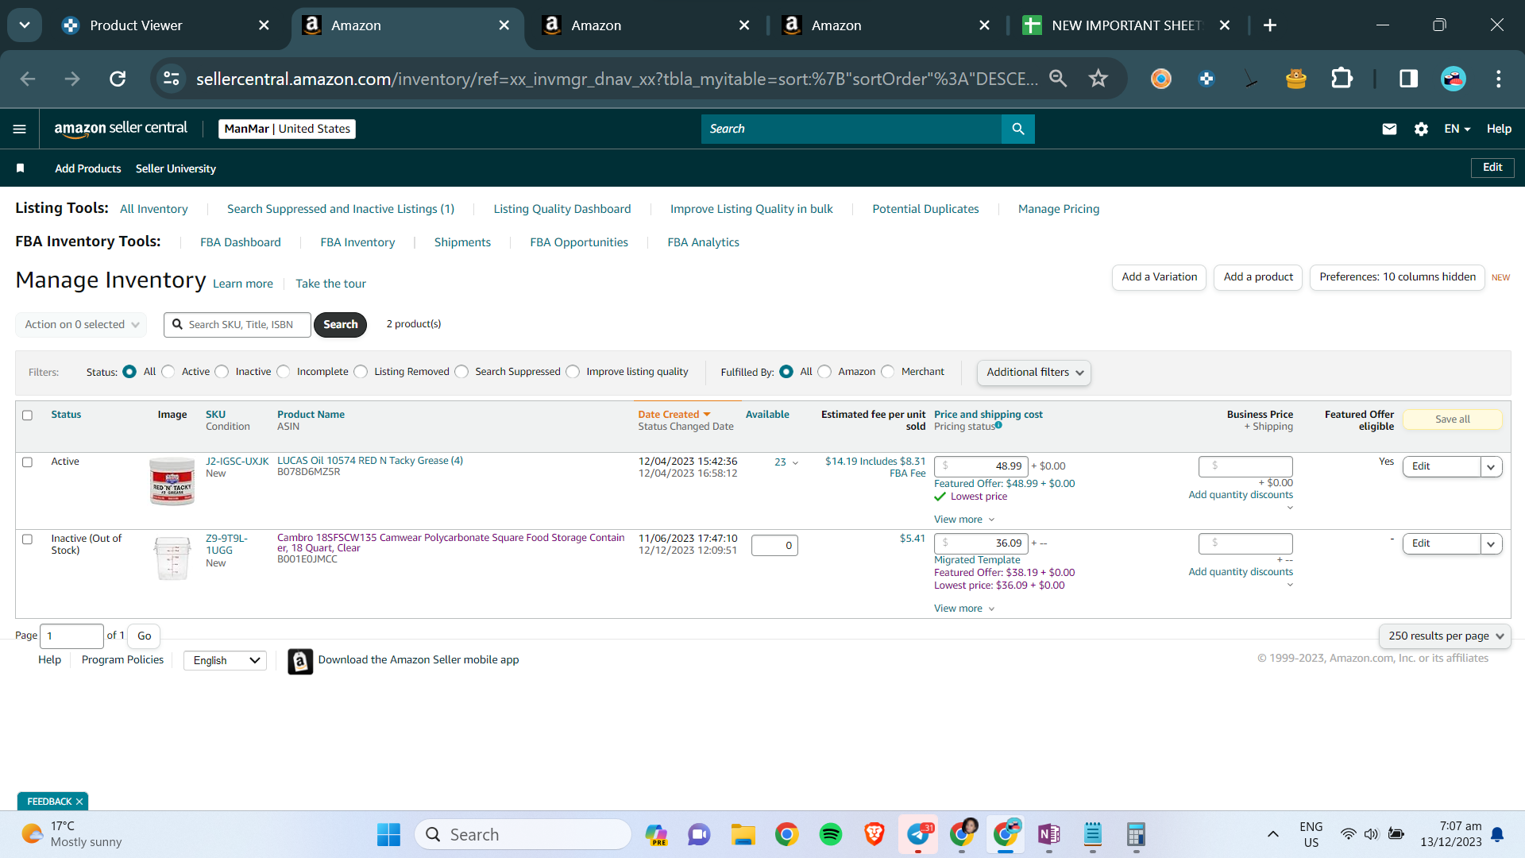This screenshot has width=1525, height=858.
Task: Filter Fulfilled By Amazon
Action: coord(825,372)
